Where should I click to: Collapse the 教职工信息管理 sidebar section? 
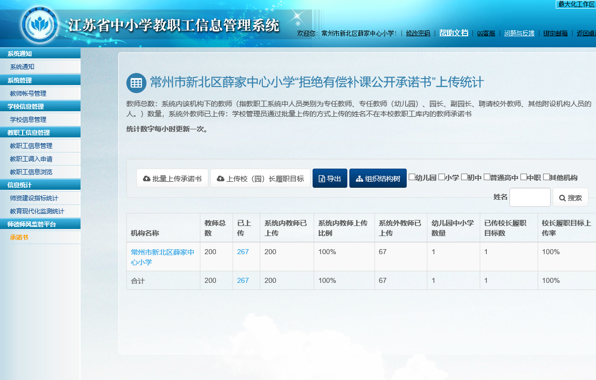pyautogui.click(x=40, y=133)
